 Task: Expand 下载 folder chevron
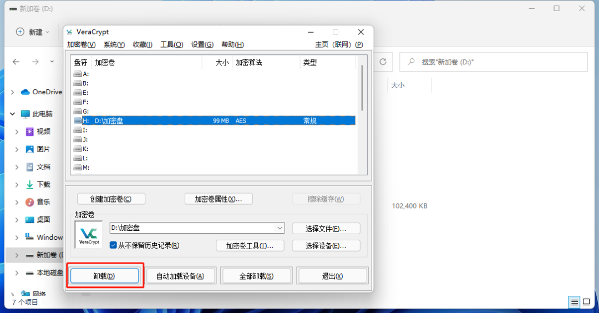(x=17, y=185)
